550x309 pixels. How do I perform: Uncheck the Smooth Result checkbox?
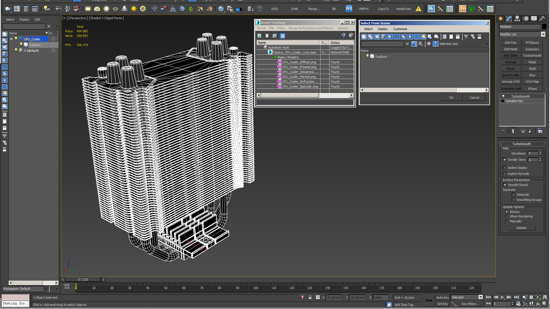(x=505, y=185)
